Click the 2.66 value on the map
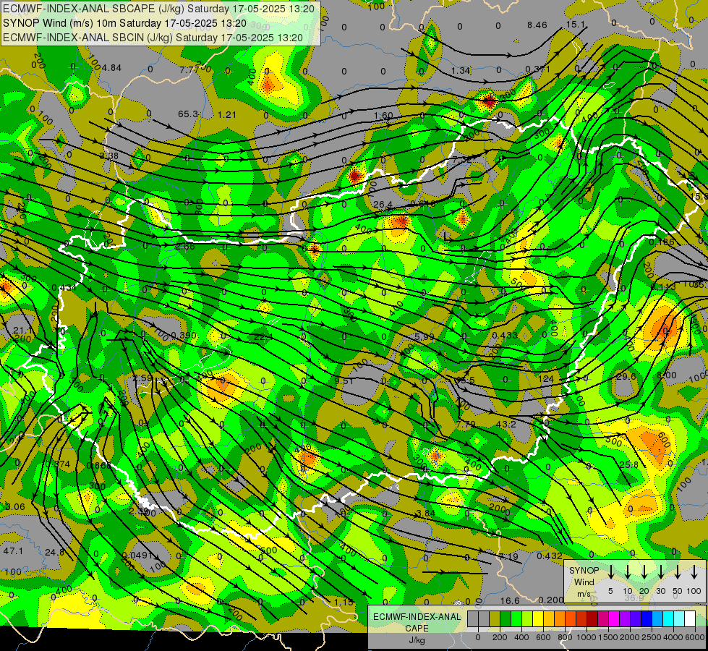708x651 pixels. [x=186, y=246]
